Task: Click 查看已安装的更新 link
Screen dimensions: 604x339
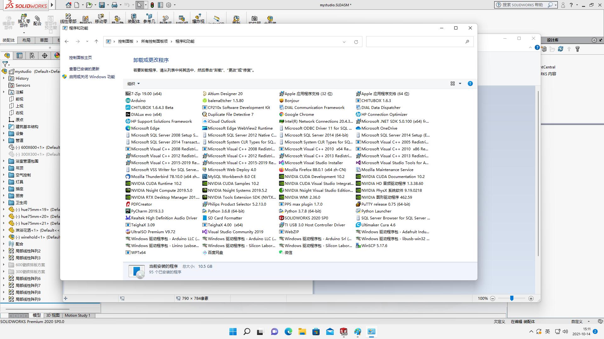Action: 84,69
